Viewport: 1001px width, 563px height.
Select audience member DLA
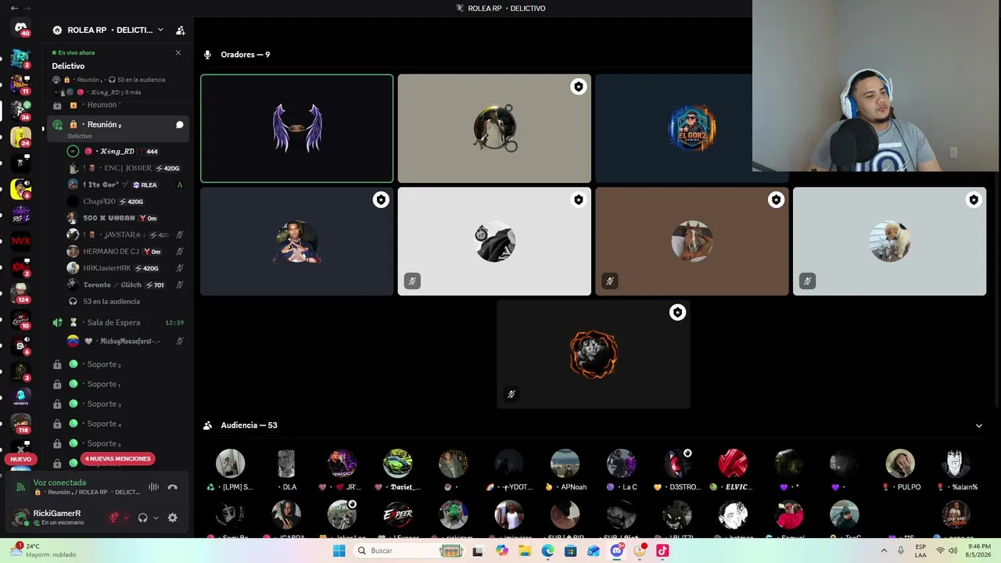tap(286, 470)
